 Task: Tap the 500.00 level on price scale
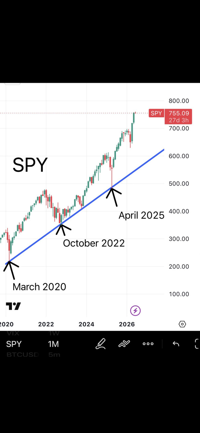pyautogui.click(x=179, y=184)
